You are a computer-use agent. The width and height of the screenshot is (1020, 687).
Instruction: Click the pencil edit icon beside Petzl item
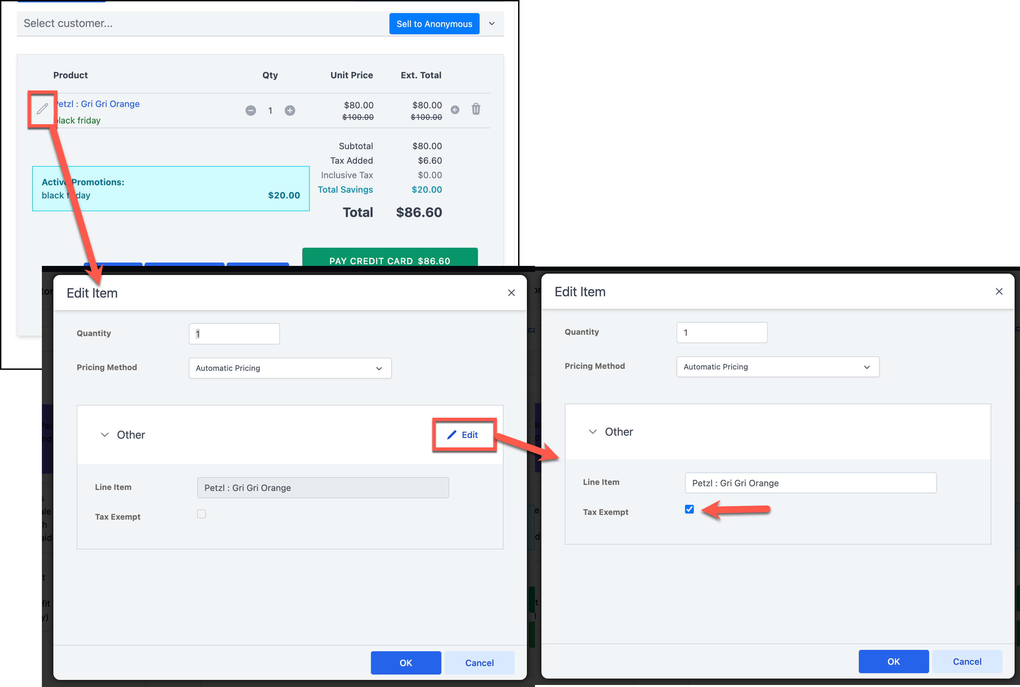(42, 109)
